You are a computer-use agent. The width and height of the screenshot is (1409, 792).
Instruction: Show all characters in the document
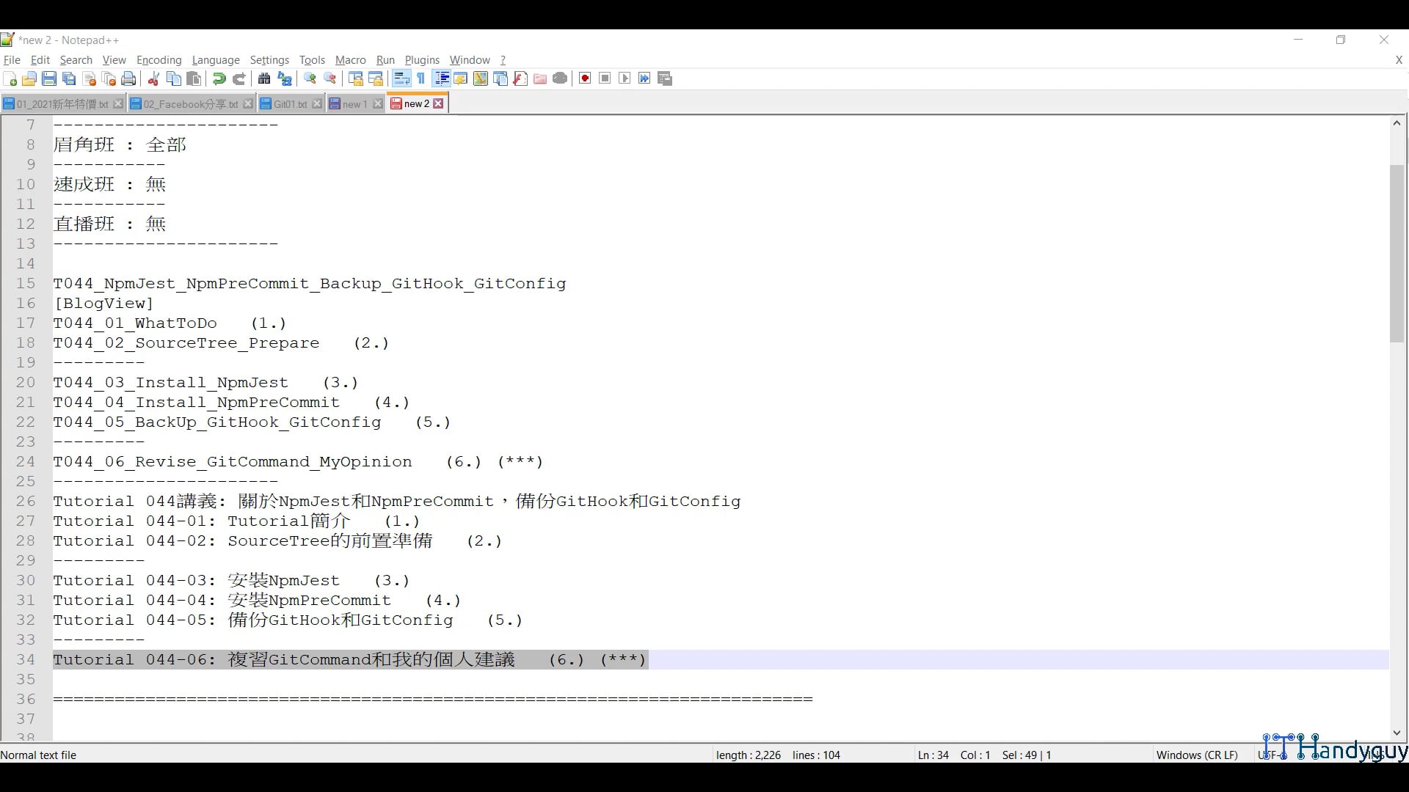[420, 78]
